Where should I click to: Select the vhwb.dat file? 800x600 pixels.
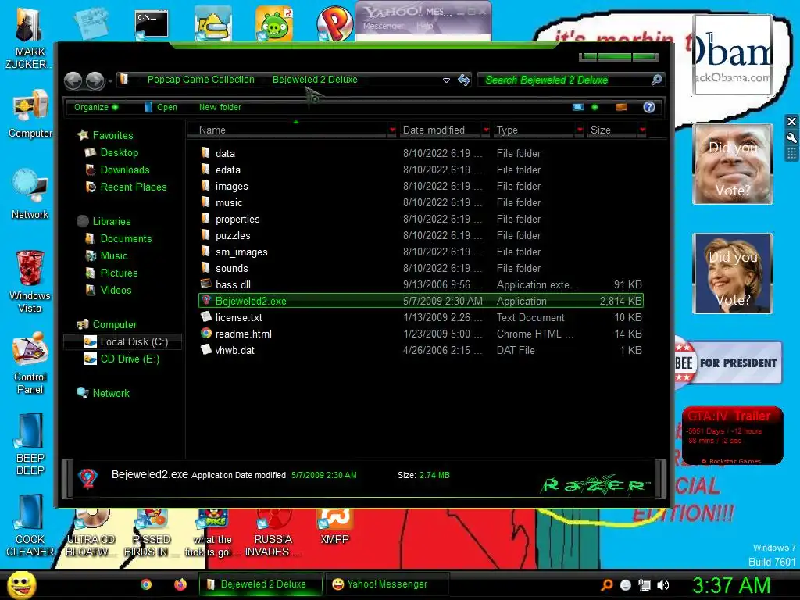(421, 350)
